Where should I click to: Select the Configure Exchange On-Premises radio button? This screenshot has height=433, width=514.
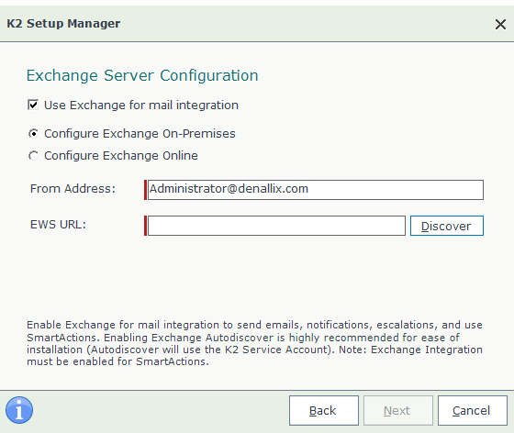[x=33, y=134]
